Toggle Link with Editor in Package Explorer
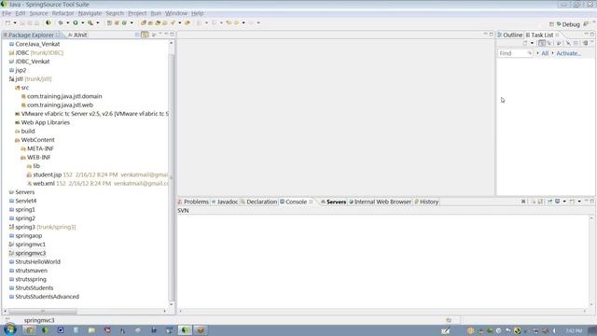Screen dimensions: 597x336 145,35
